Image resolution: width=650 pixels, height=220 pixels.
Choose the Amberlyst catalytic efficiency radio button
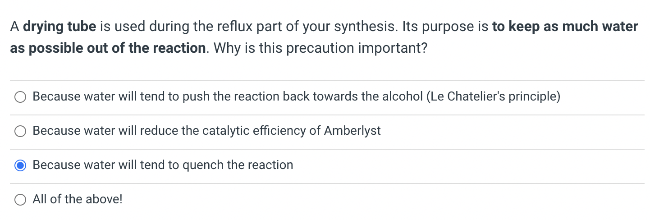20,131
